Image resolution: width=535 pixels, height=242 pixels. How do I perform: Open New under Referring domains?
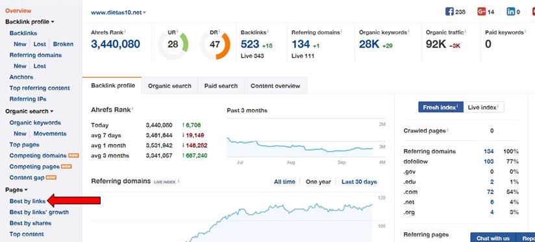coord(19,66)
